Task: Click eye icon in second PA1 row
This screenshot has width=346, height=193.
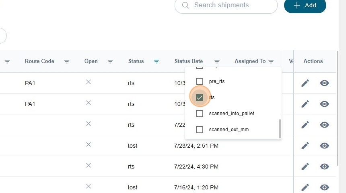Action: pyautogui.click(x=325, y=104)
